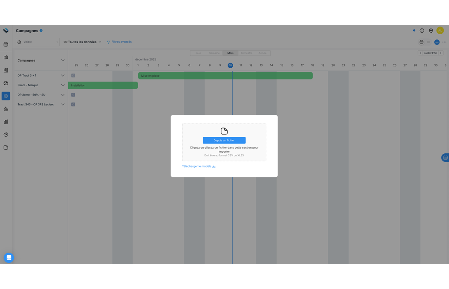Viewport: 449px width, 289px height.
Task: Open the calendar page from the sidebar
Action: (x=5, y=44)
